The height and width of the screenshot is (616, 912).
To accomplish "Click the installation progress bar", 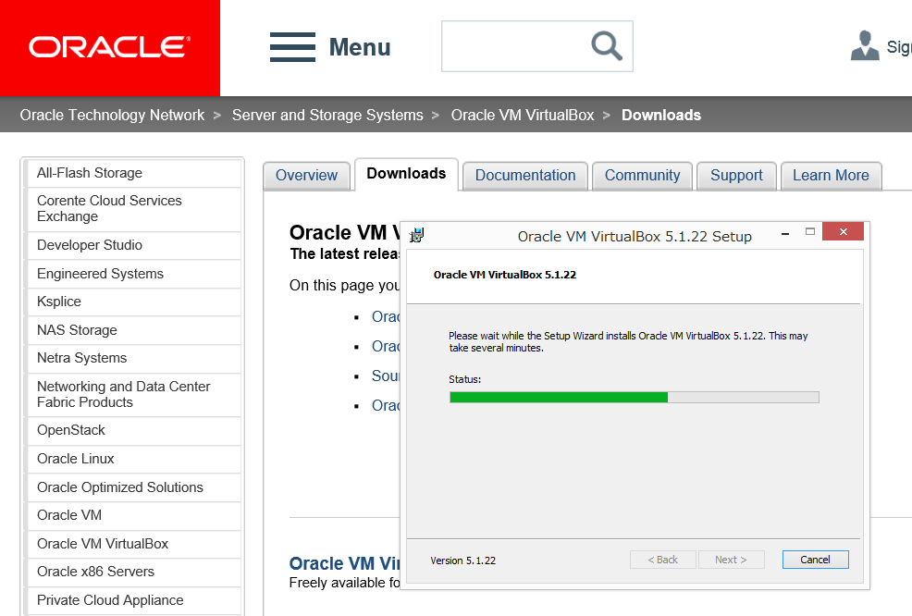I will click(635, 398).
